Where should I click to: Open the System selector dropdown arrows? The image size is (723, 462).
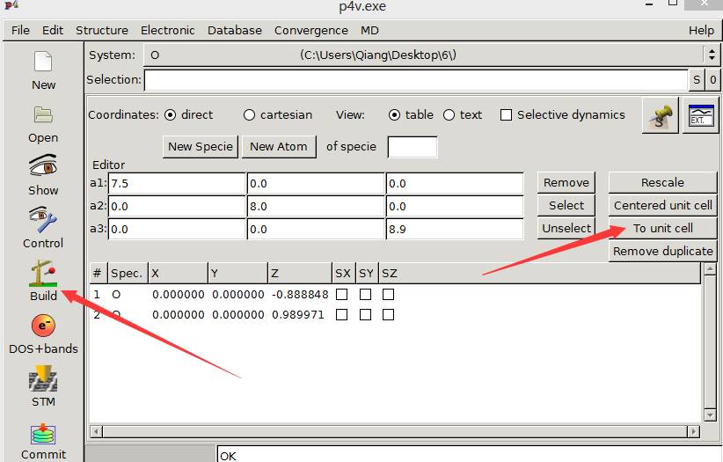click(x=712, y=55)
